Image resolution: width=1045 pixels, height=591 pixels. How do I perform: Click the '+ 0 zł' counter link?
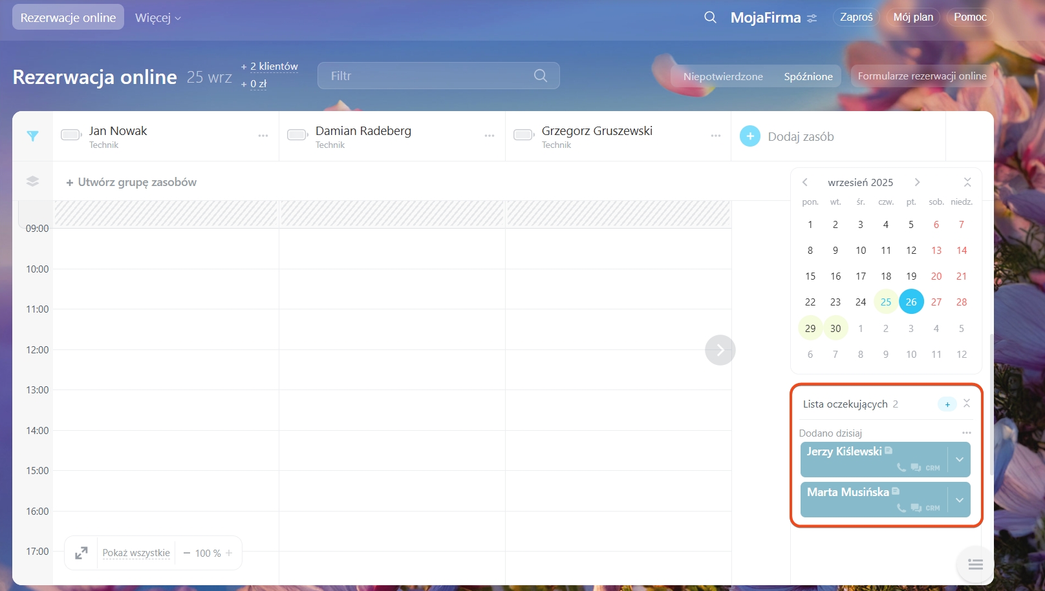pyautogui.click(x=254, y=83)
